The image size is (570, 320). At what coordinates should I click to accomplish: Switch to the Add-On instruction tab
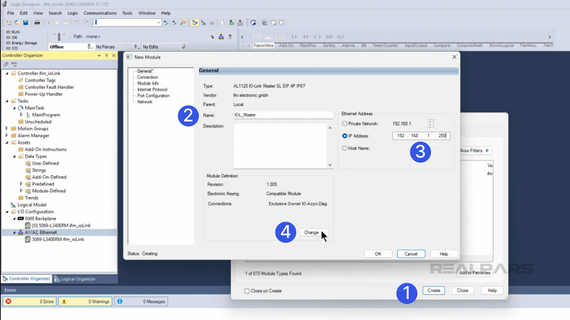click(x=286, y=46)
